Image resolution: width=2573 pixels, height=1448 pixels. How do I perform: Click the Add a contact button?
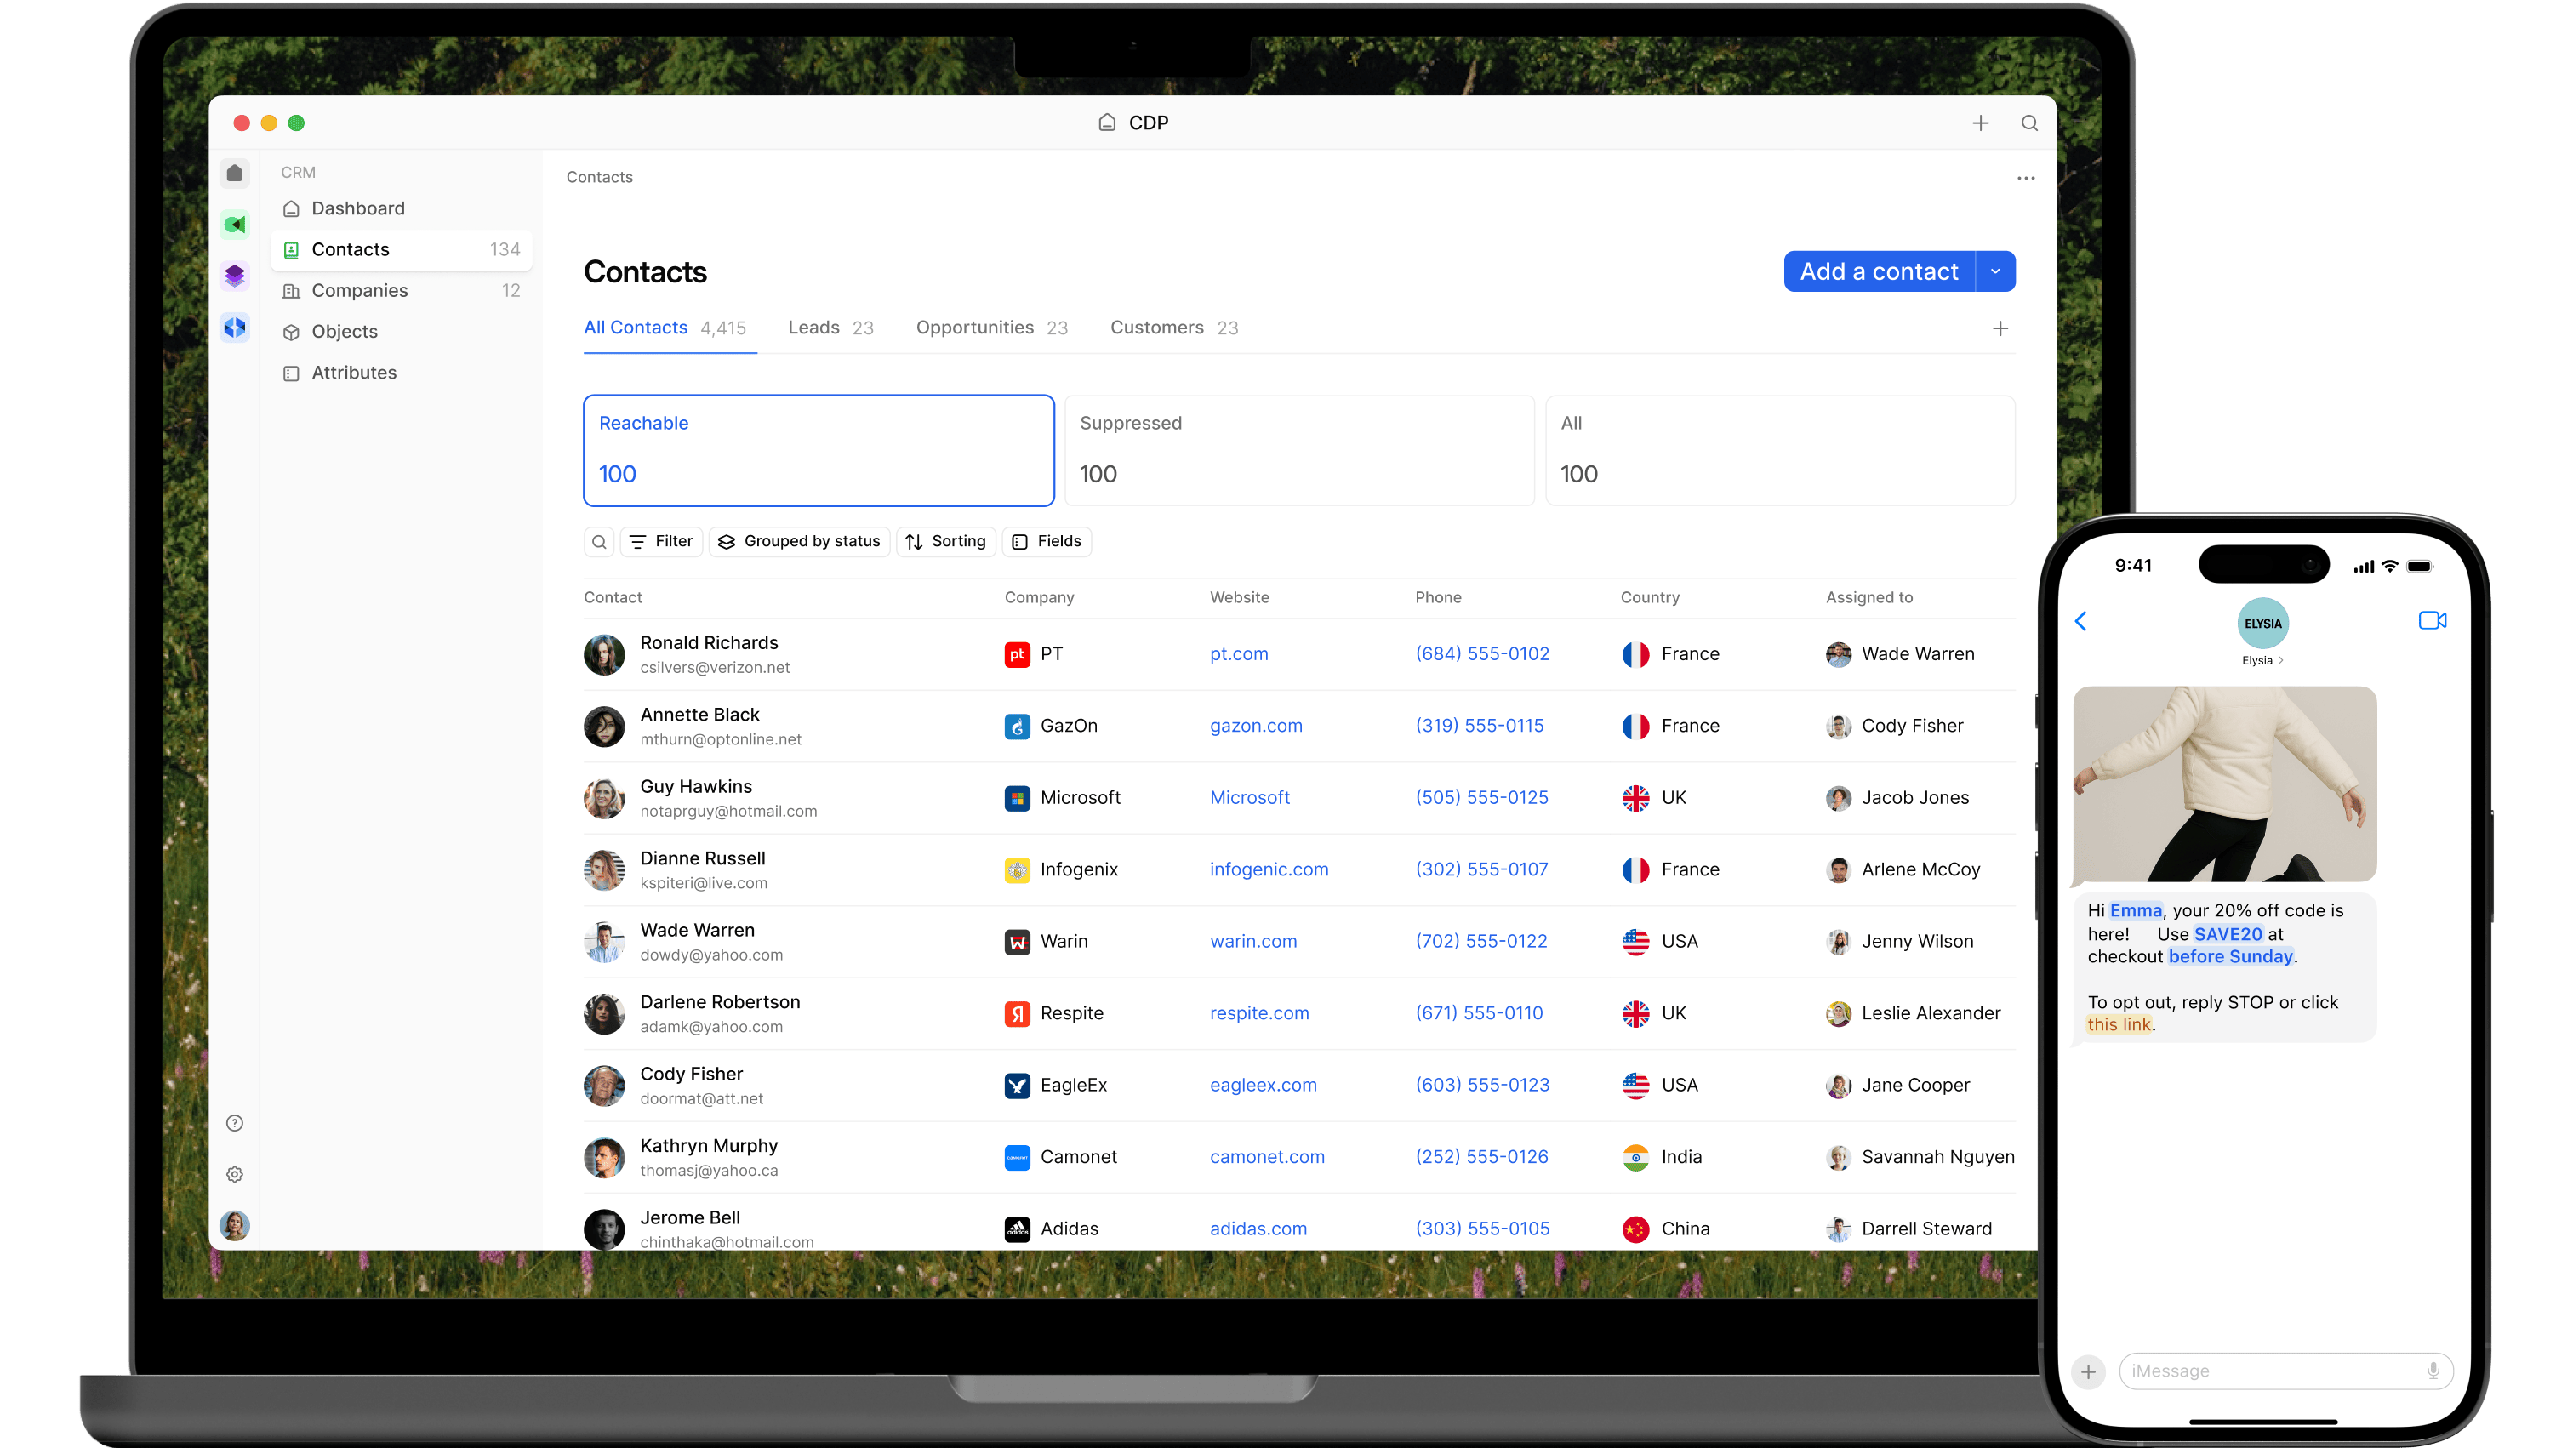tap(1879, 271)
